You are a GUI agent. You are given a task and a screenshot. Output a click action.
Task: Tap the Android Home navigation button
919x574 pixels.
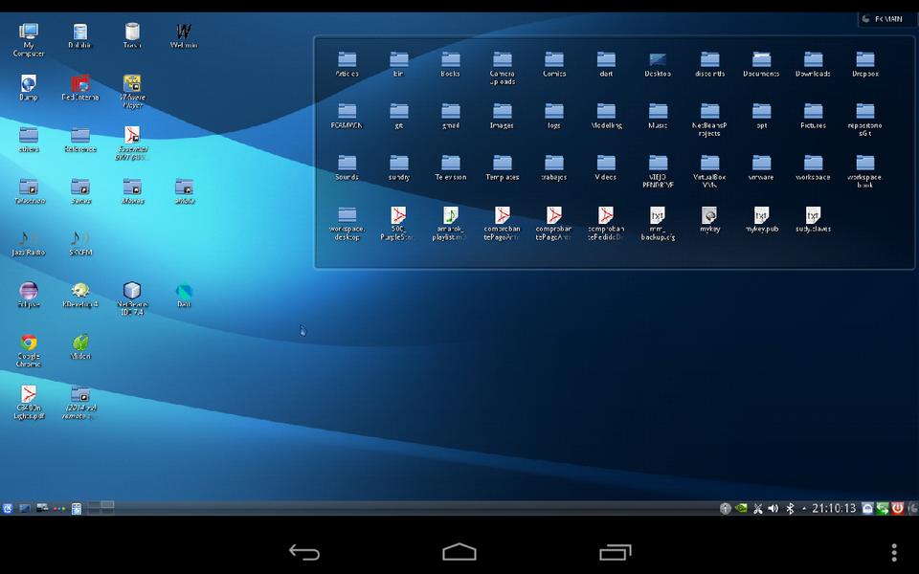459,552
